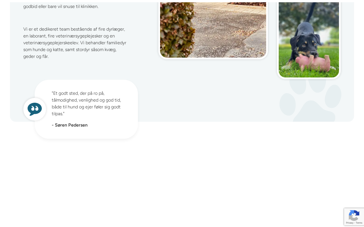Click the phrase "tålmodighed, venlighed og god tid"
364x227 pixels.
pos(86,100)
